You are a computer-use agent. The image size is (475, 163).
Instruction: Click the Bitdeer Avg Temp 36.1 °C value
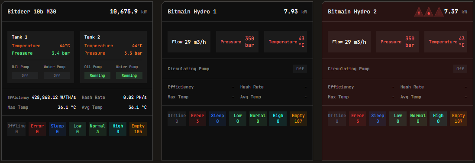pyautogui.click(x=138, y=108)
